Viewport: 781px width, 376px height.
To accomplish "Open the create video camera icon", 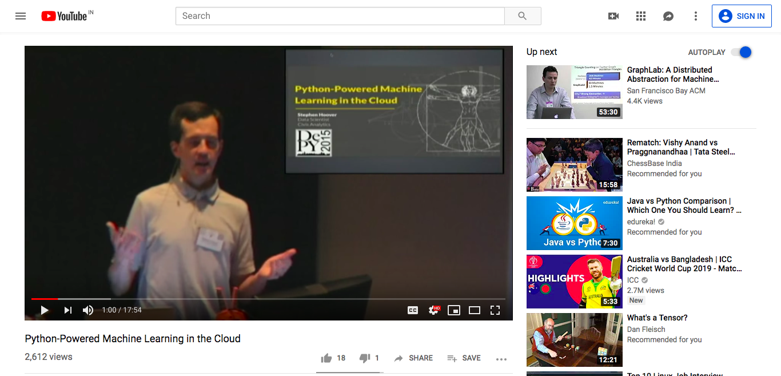I will 613,16.
